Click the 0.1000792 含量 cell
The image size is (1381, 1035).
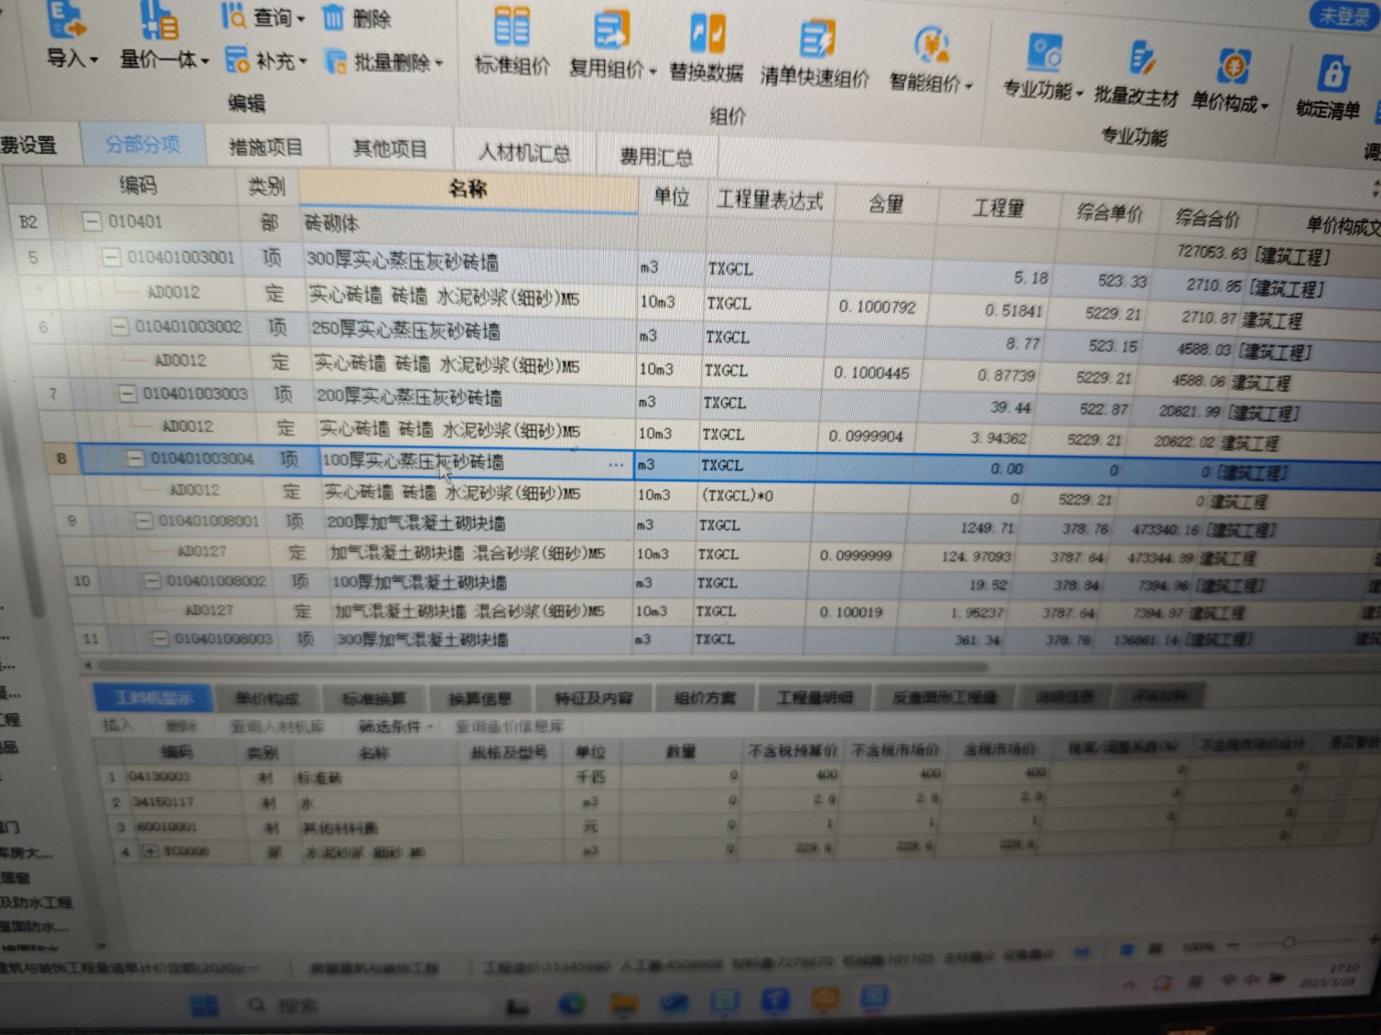point(877,307)
